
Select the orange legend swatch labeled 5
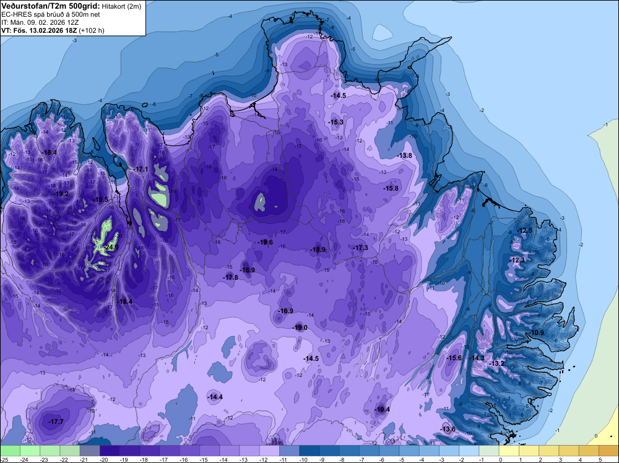608,451
